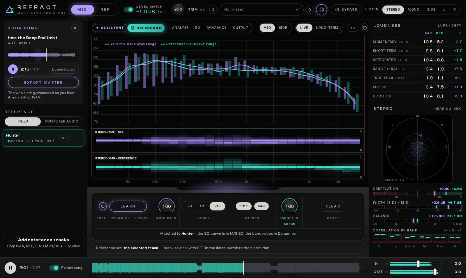The height and width of the screenshot is (278, 466).
Task: Toggle the Level Match switch
Action: click(128, 10)
